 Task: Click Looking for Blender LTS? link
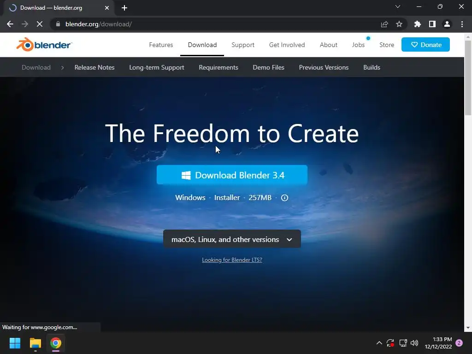[x=232, y=260]
